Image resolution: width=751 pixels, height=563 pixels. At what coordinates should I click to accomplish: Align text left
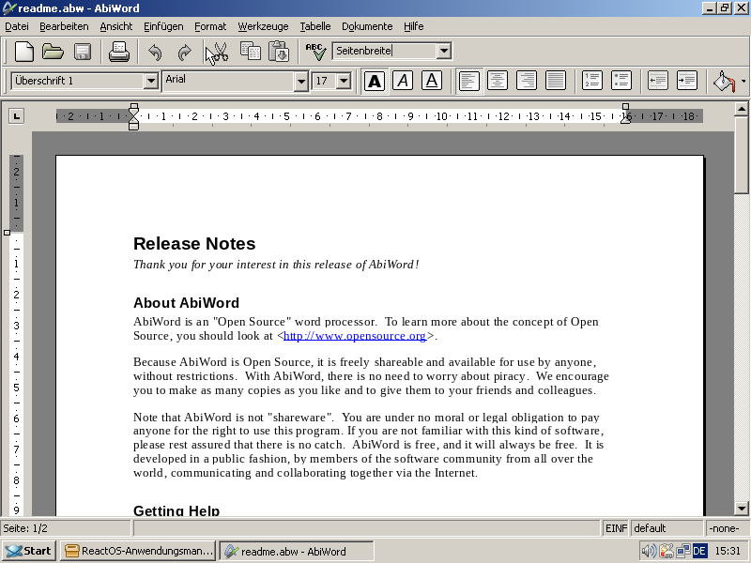tap(468, 81)
